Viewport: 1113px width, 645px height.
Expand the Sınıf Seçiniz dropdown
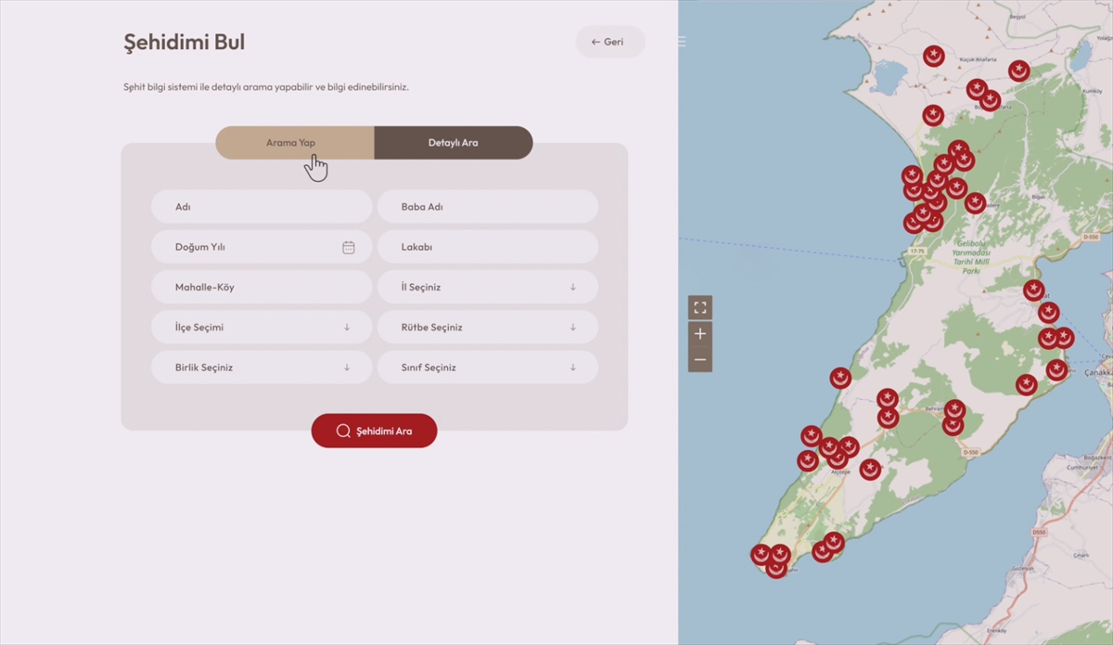(488, 368)
